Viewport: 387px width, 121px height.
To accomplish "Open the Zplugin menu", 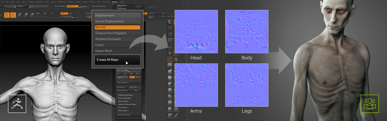I will point(114,2).
